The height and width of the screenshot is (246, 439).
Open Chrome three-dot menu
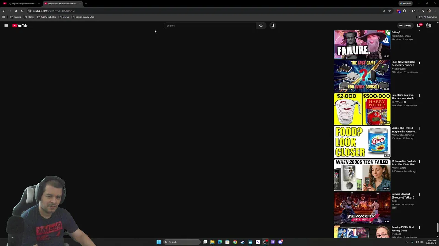coord(435,11)
